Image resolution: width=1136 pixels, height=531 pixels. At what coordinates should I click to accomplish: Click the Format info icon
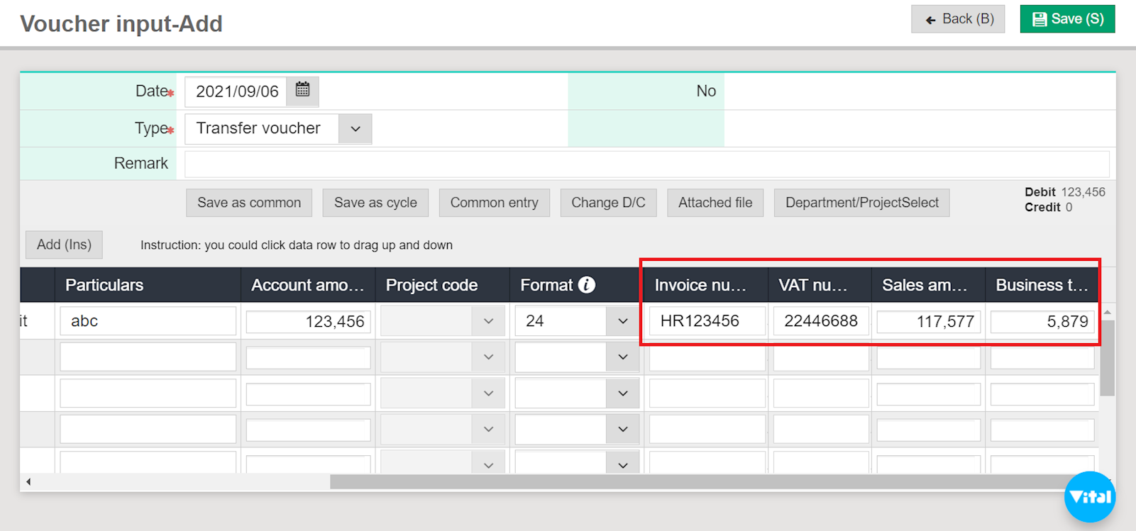(x=586, y=285)
